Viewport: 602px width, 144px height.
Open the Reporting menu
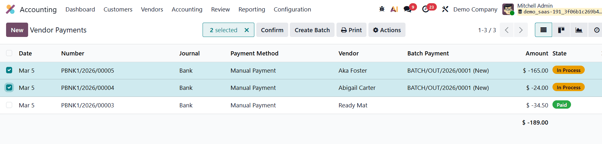[251, 9]
